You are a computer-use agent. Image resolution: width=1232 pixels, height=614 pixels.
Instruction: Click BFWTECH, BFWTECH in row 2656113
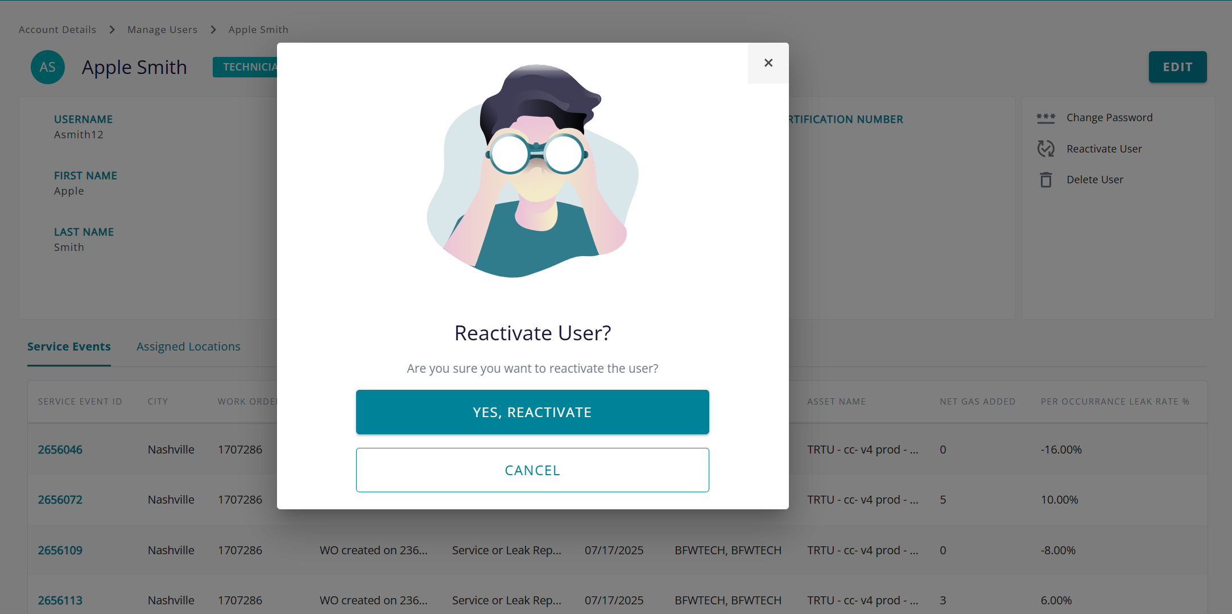point(727,600)
